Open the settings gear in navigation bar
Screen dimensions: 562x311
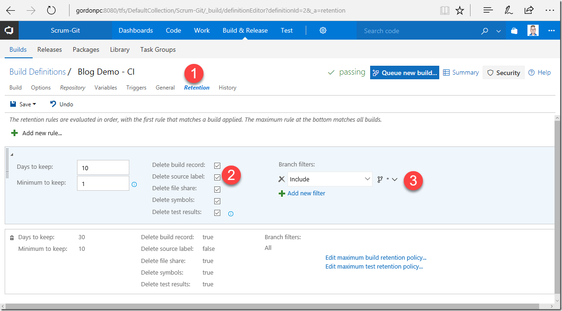(x=323, y=30)
